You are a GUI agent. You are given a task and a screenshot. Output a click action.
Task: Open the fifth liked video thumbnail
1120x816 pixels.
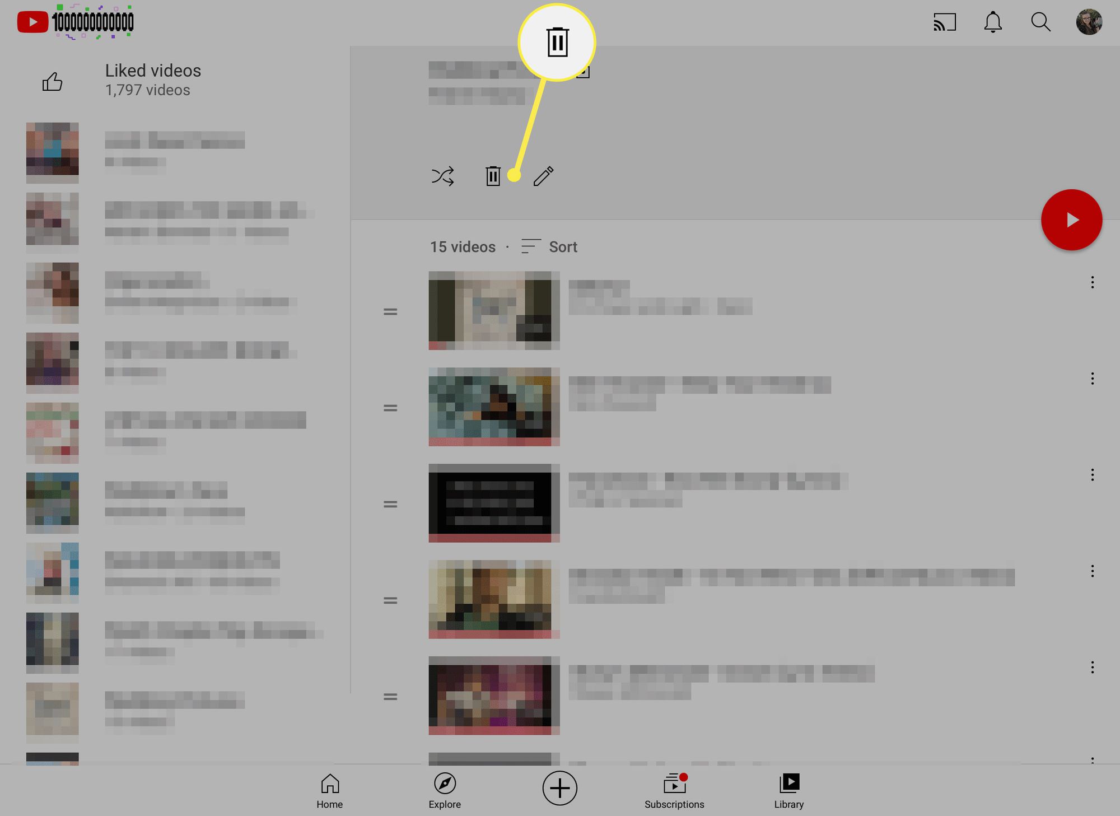pyautogui.click(x=52, y=433)
